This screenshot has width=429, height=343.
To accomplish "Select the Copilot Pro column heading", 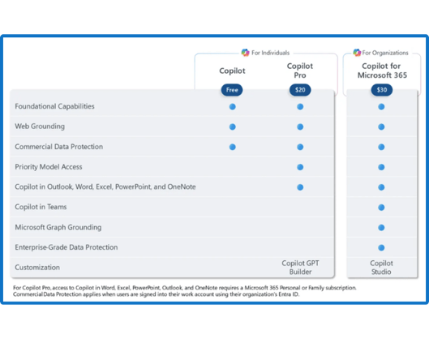I will point(300,71).
